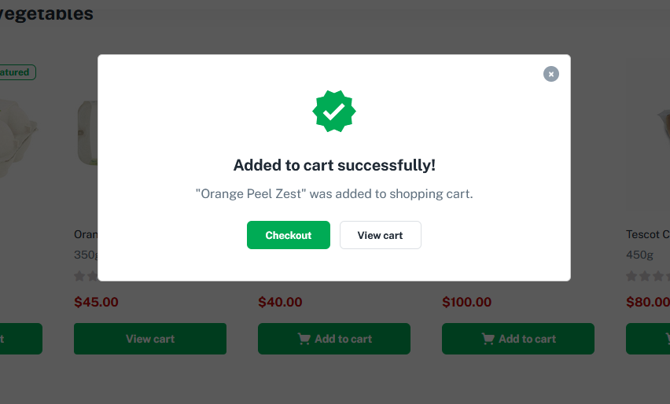Click the green checkmark success badge
This screenshot has height=404, width=670.
334,112
